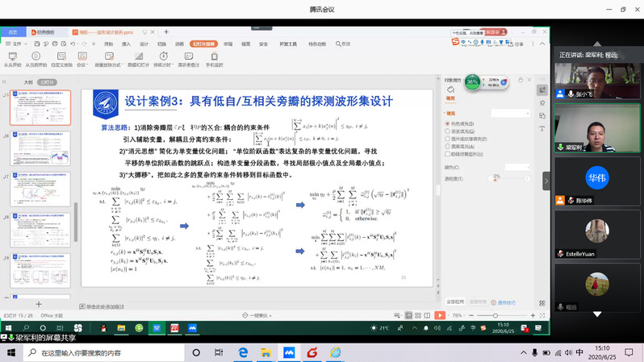Click the 从头开始 slideshow icon
Viewport: 644px width, 362px height.
[x=10, y=56]
